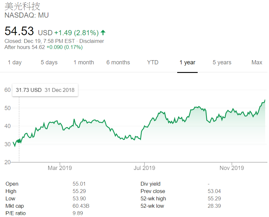Click the 50 y-axis label
This screenshot has width=269, height=217.
point(8,108)
